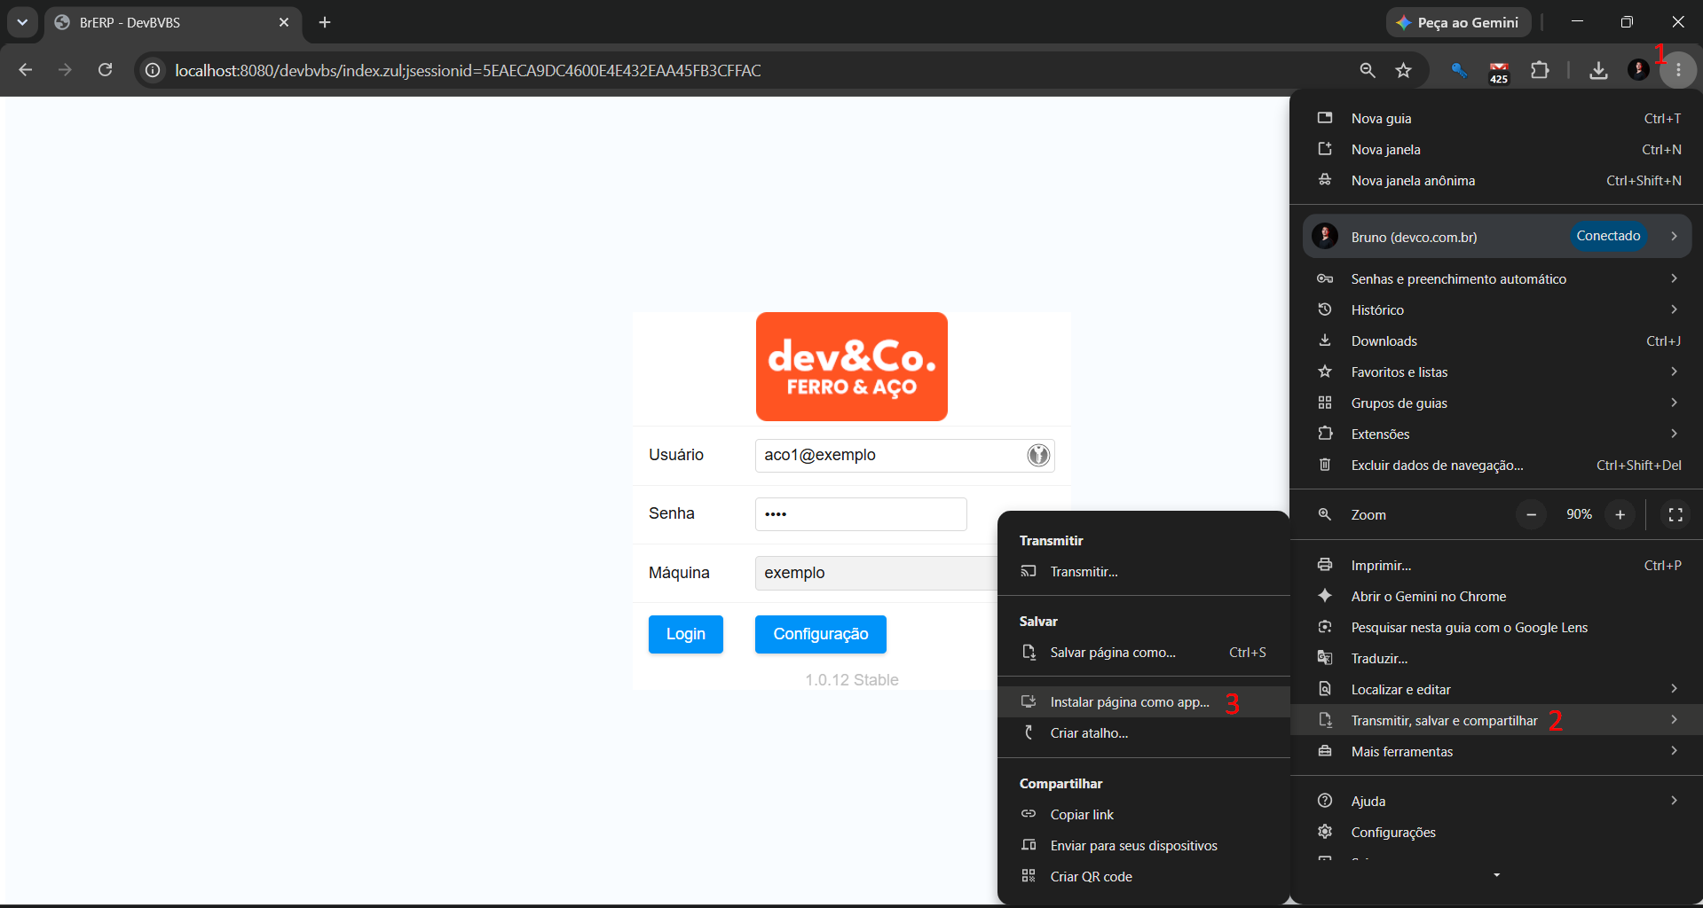Close the BrERP - DevBVBS tab

tap(284, 22)
